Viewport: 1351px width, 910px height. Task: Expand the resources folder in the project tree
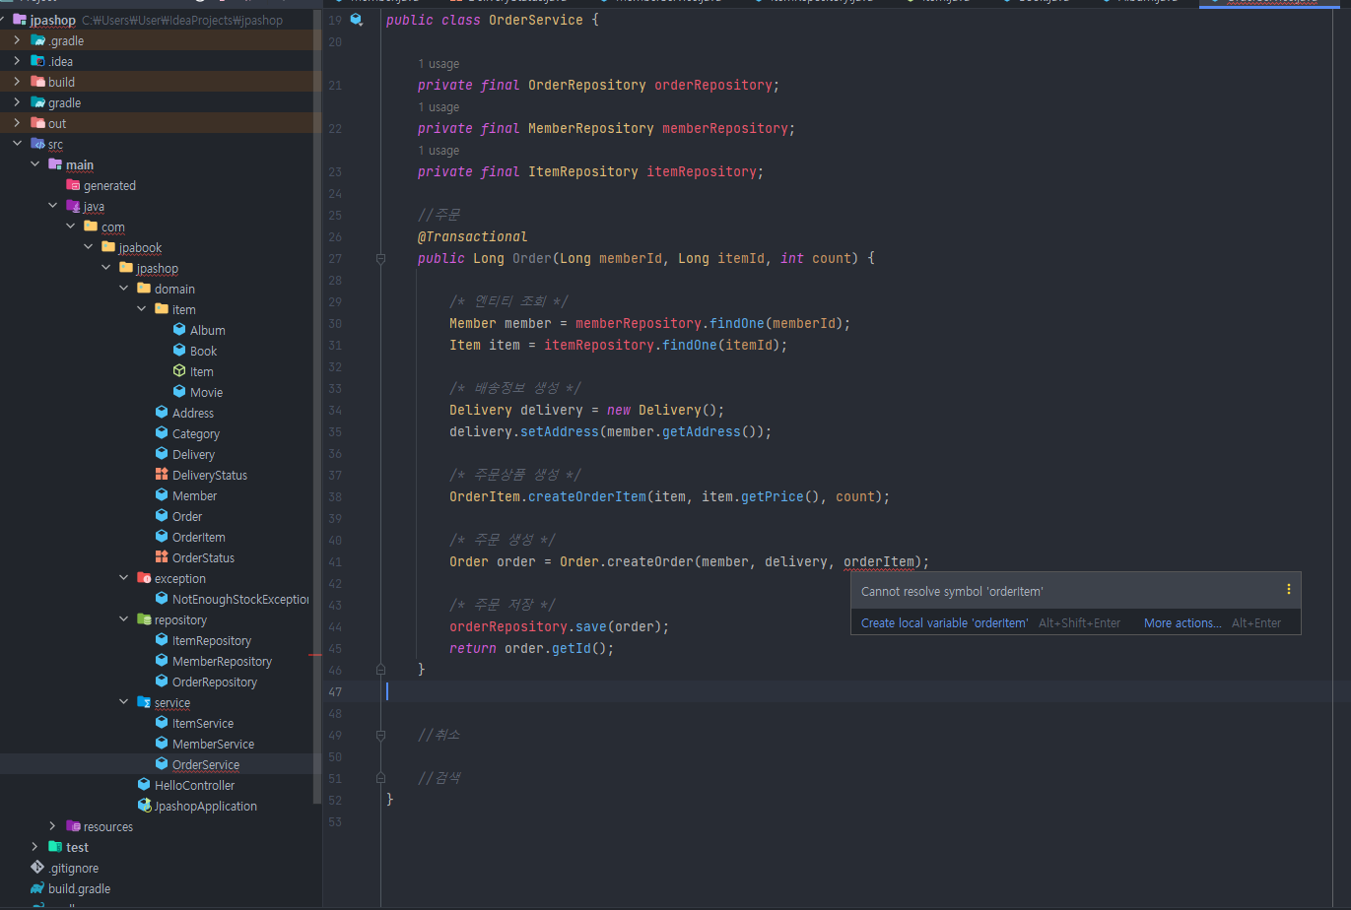53,826
